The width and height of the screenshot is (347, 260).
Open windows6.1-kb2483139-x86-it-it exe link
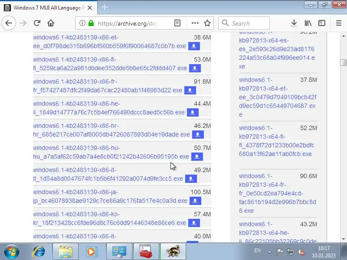(x=108, y=174)
